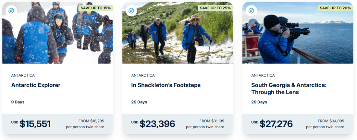Click the $23,396 price
The width and height of the screenshot is (357, 140).
(x=157, y=124)
